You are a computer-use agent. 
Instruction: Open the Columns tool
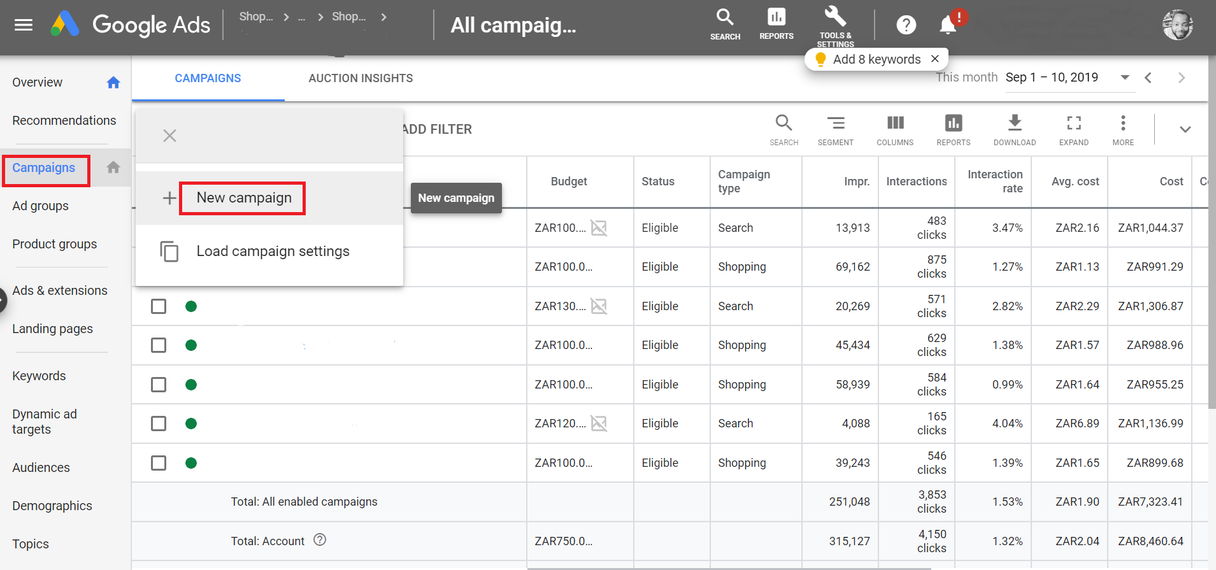tap(895, 130)
